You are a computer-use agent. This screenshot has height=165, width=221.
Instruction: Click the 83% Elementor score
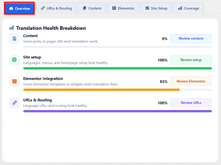coord(164,82)
